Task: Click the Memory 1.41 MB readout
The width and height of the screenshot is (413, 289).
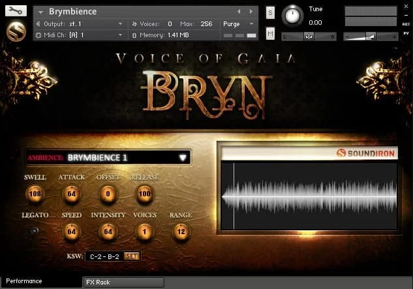Action: pyautogui.click(x=178, y=35)
